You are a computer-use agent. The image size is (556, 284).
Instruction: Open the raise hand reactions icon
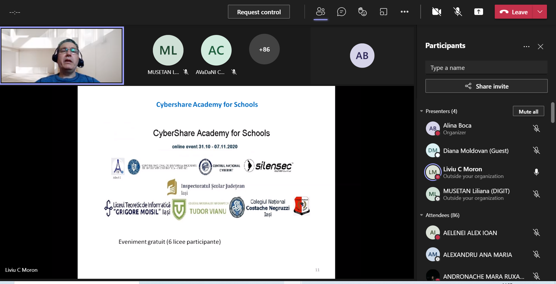(362, 12)
